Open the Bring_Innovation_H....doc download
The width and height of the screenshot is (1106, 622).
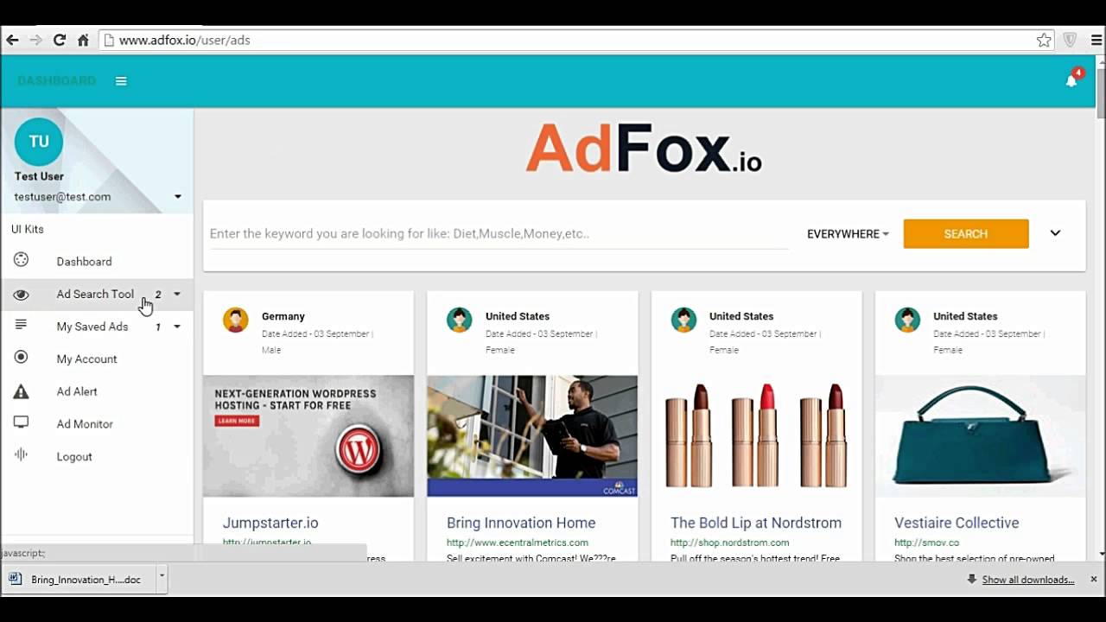tap(86, 580)
